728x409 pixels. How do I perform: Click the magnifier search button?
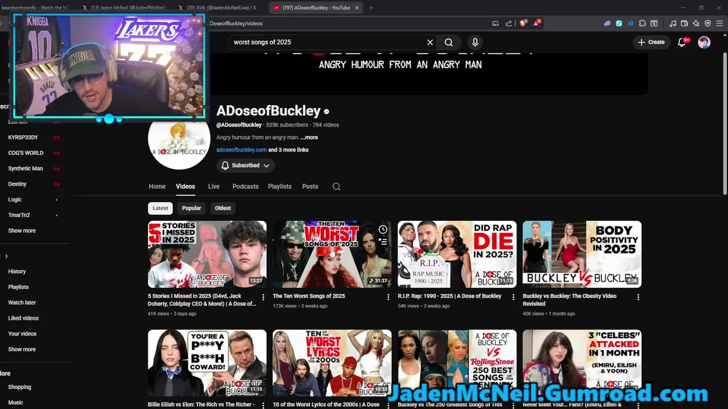pos(449,42)
